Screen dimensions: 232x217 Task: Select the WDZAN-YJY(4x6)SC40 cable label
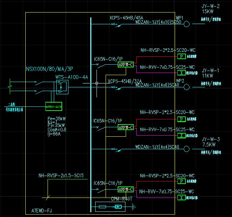(x=157, y=85)
